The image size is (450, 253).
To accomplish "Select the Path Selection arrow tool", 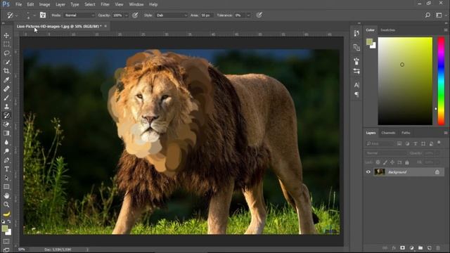I will click(6, 178).
